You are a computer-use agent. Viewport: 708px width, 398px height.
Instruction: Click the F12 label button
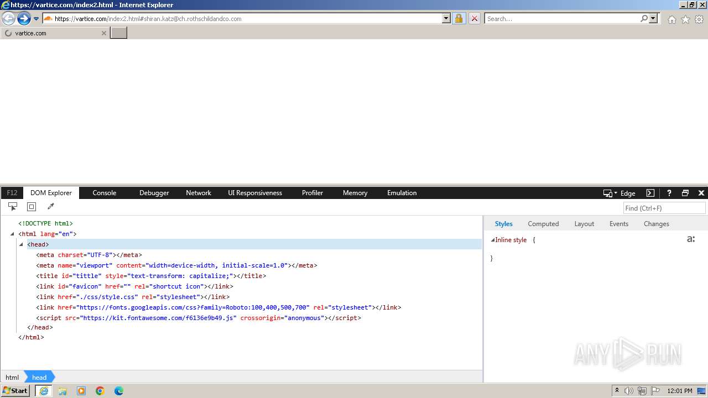[x=12, y=193]
